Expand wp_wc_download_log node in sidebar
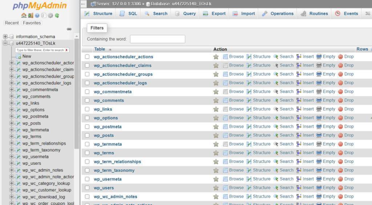The image size is (372, 205). [11, 197]
